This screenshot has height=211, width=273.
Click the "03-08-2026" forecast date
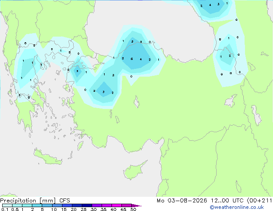[x=187, y=201]
